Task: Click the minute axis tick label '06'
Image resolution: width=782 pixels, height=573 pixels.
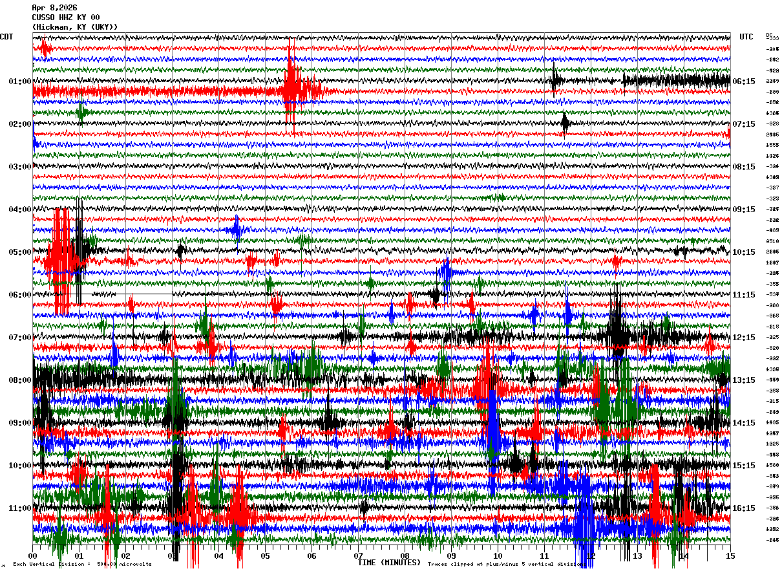Action: pos(312,556)
